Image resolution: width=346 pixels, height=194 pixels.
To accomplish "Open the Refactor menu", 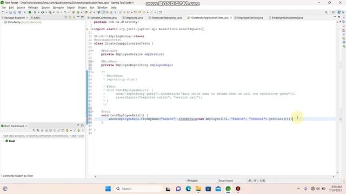I will click(33, 8).
